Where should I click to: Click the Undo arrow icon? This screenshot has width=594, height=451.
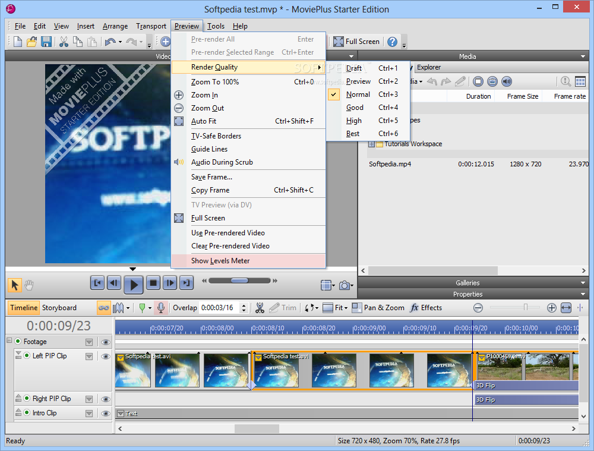[x=110, y=42]
